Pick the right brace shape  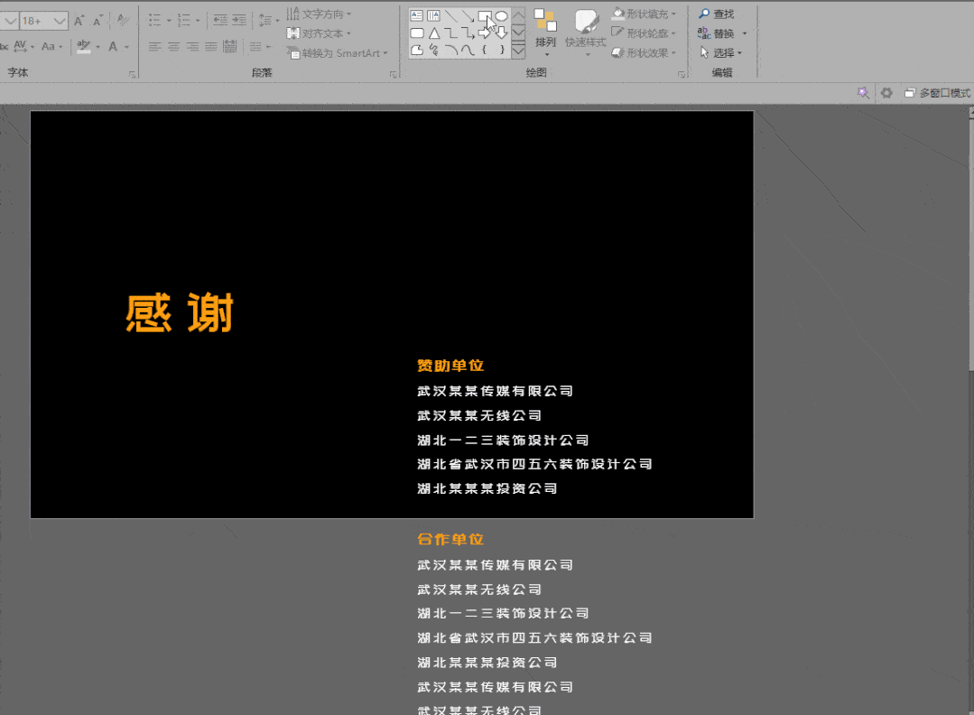coord(501,51)
